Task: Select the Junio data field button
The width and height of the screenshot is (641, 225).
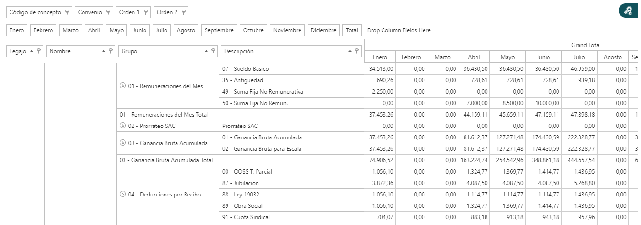Action: click(x=140, y=30)
